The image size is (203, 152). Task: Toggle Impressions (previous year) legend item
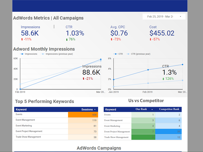[x=57, y=54]
